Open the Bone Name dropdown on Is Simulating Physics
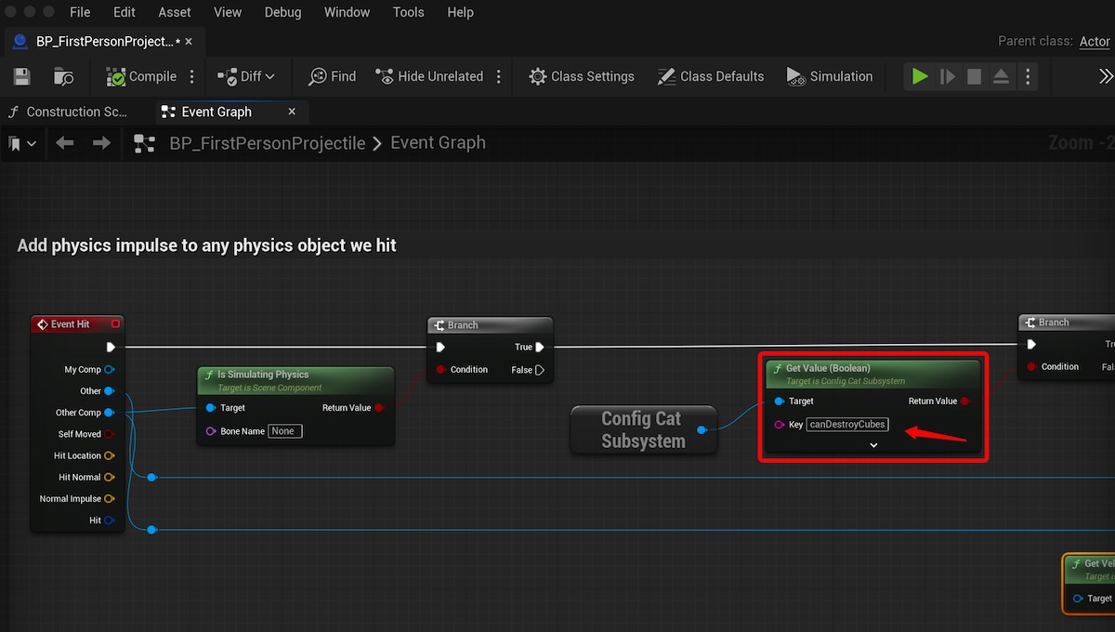 pos(284,430)
